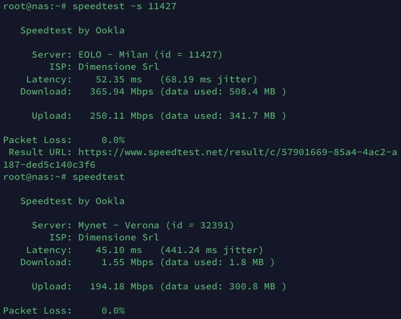Click the 'data used: 508.4 MB' text
Viewport: 401px width, 319px height.
click(x=223, y=91)
